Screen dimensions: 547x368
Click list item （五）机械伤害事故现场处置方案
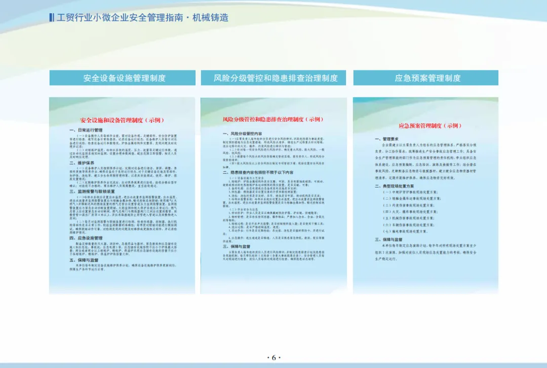[x=409, y=218]
